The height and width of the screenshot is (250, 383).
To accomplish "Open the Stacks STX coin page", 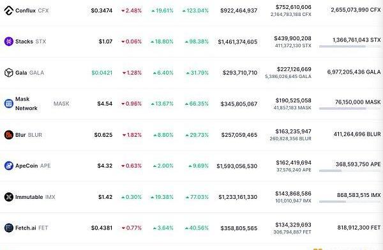I will (31, 42).
